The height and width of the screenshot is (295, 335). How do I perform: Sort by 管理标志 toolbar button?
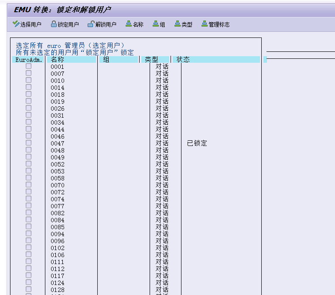215,24
